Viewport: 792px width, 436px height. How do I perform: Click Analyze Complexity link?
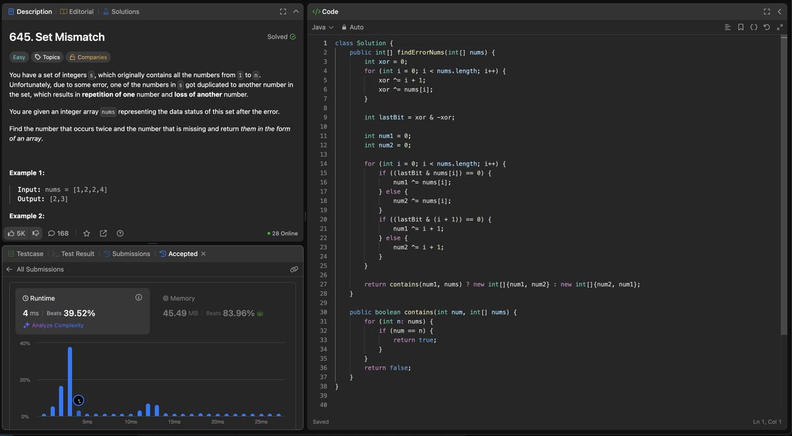pyautogui.click(x=53, y=325)
